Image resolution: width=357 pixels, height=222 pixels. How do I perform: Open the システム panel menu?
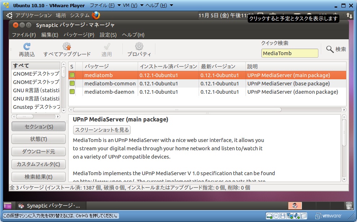pos(79,15)
